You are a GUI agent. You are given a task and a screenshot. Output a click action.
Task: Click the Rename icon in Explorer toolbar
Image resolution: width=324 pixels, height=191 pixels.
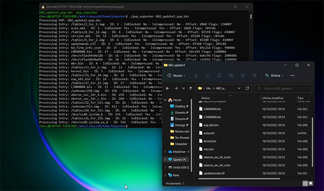(231, 76)
